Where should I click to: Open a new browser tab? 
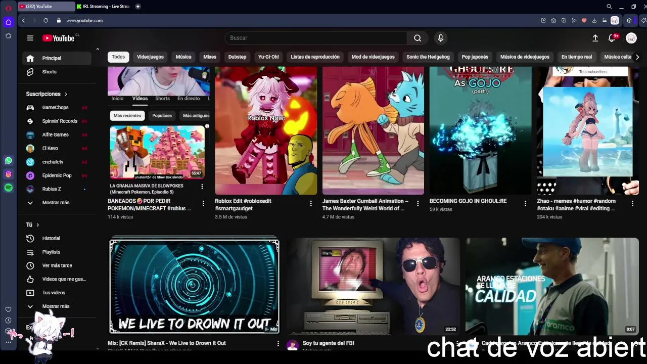pyautogui.click(x=137, y=7)
